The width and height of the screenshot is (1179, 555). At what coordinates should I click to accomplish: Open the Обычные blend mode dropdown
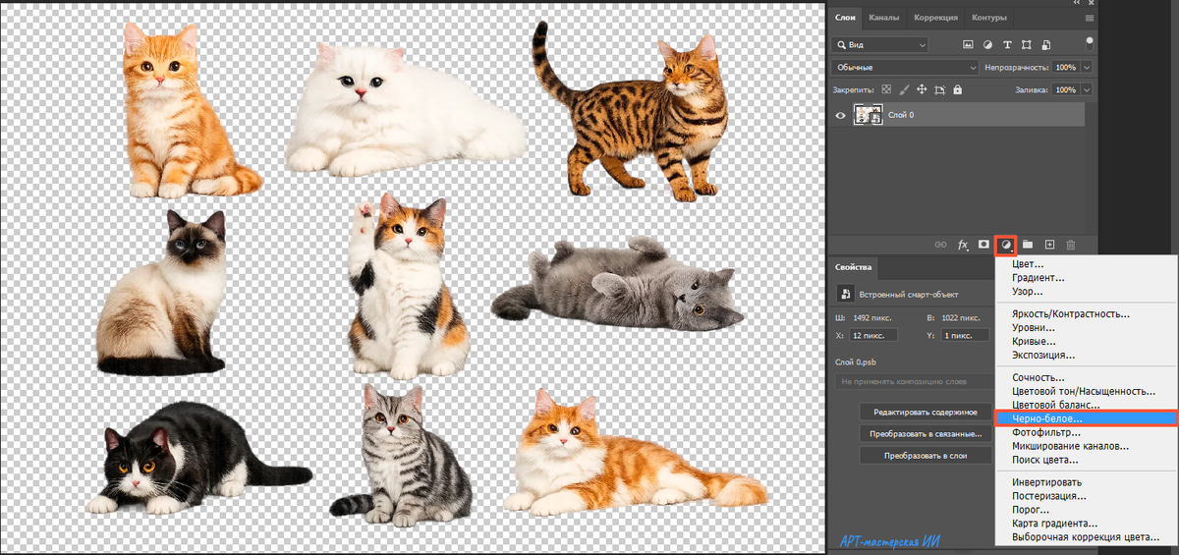[x=905, y=68]
